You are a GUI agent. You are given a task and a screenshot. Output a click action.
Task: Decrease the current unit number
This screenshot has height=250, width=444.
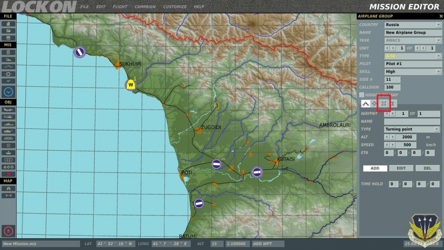click(x=387, y=48)
